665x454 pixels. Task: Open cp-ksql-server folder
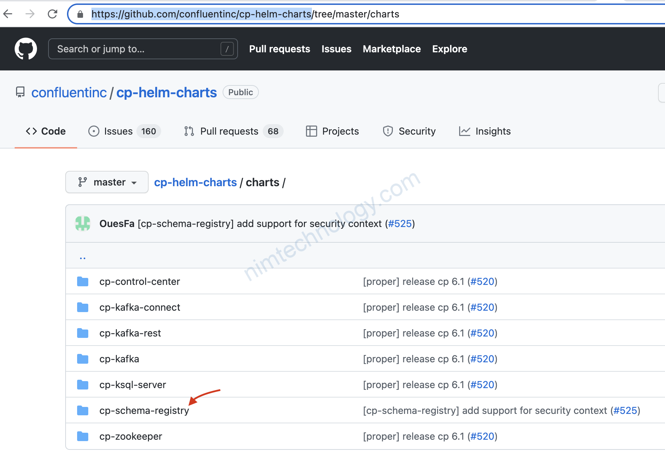(133, 385)
